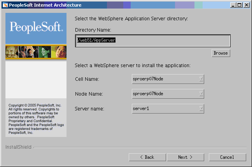
Task: Click the copyright notice text
Action: (36, 119)
